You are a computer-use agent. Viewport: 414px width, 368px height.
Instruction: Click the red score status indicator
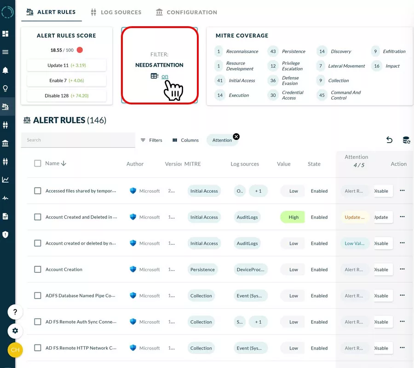tap(80, 50)
